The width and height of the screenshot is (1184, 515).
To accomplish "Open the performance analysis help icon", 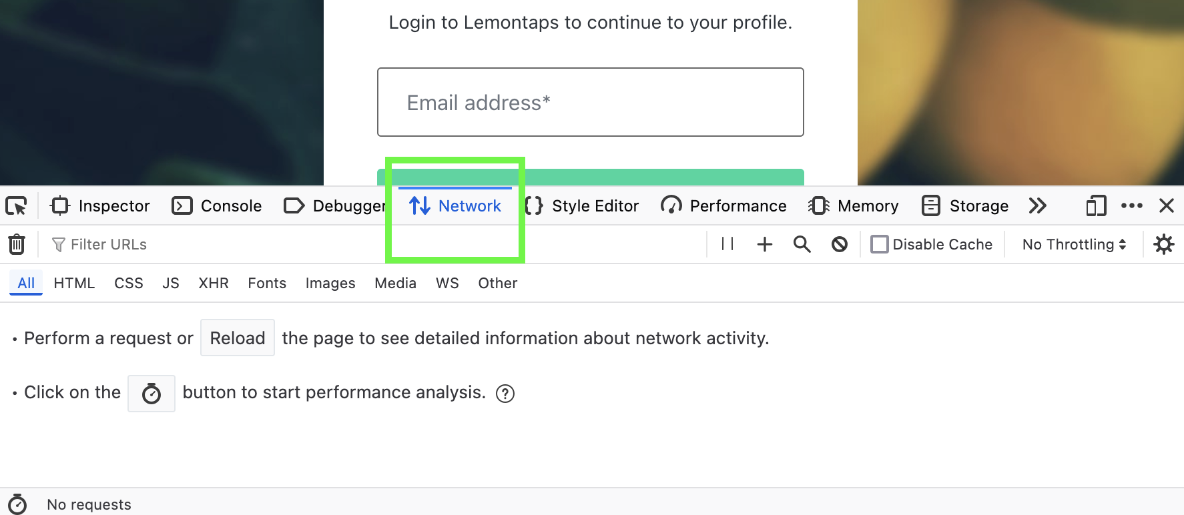I will (x=505, y=394).
